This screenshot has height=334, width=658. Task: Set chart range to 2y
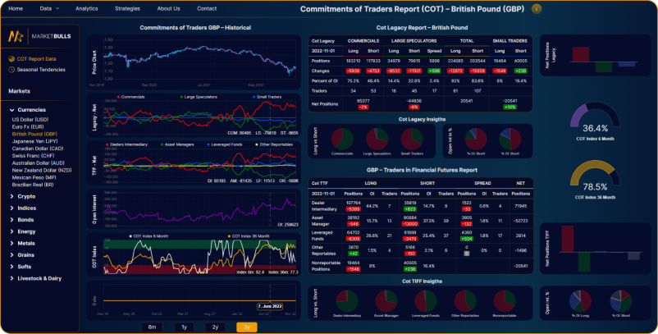[215, 327]
